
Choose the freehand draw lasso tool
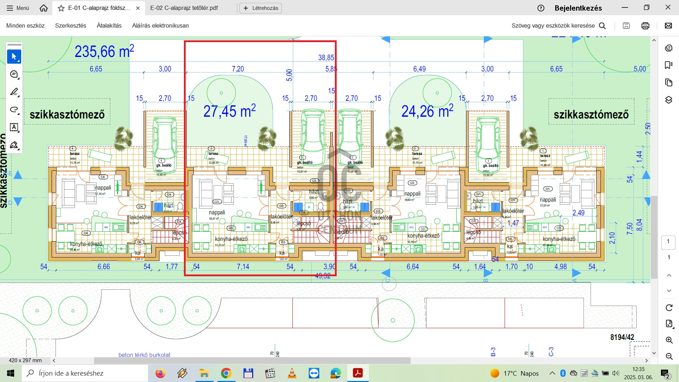pos(14,110)
